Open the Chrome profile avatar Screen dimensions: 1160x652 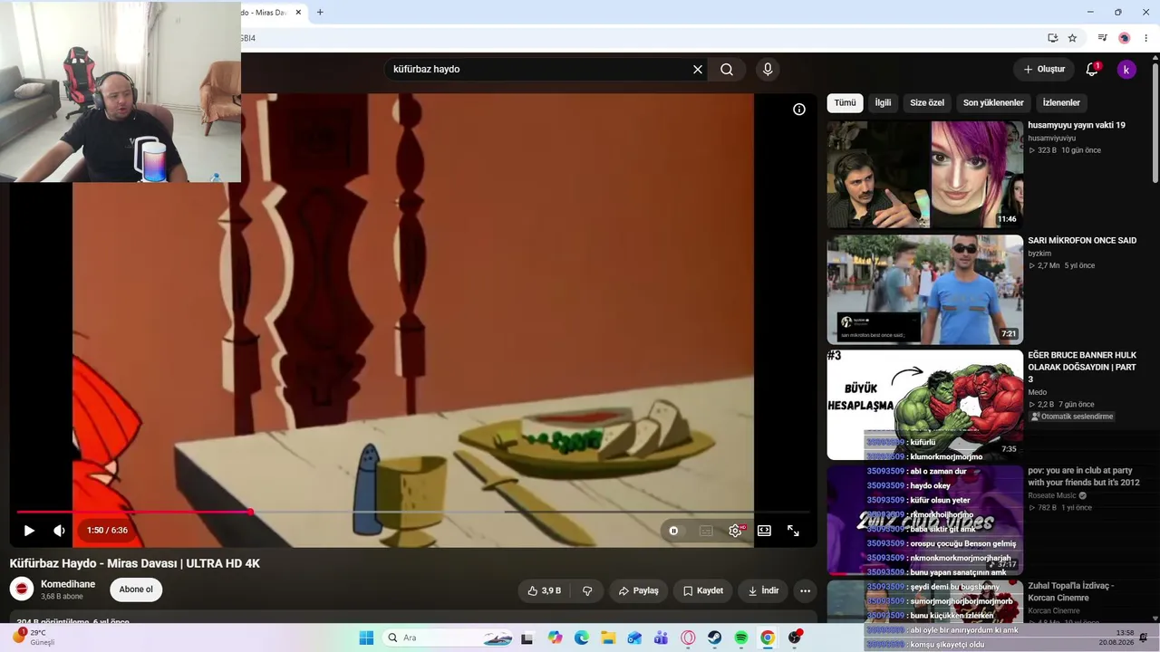(x=1124, y=38)
